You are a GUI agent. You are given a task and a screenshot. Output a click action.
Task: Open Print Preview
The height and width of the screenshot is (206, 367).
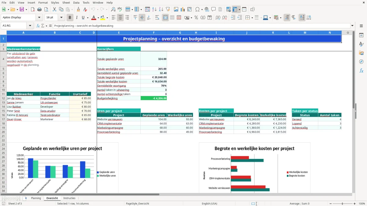pos(46,9)
